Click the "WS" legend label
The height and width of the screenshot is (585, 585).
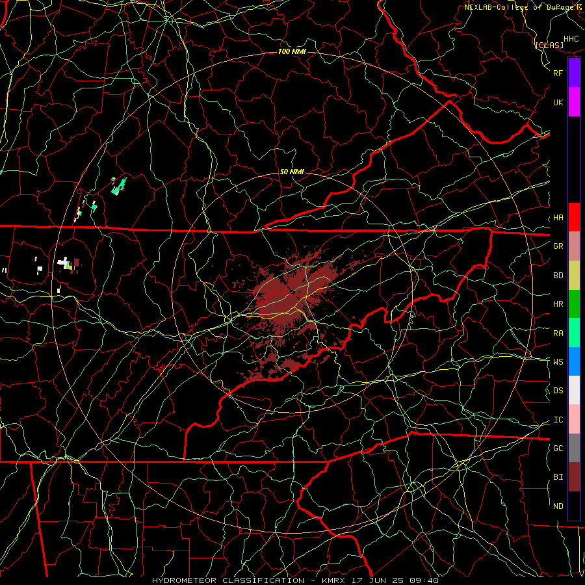click(x=558, y=362)
